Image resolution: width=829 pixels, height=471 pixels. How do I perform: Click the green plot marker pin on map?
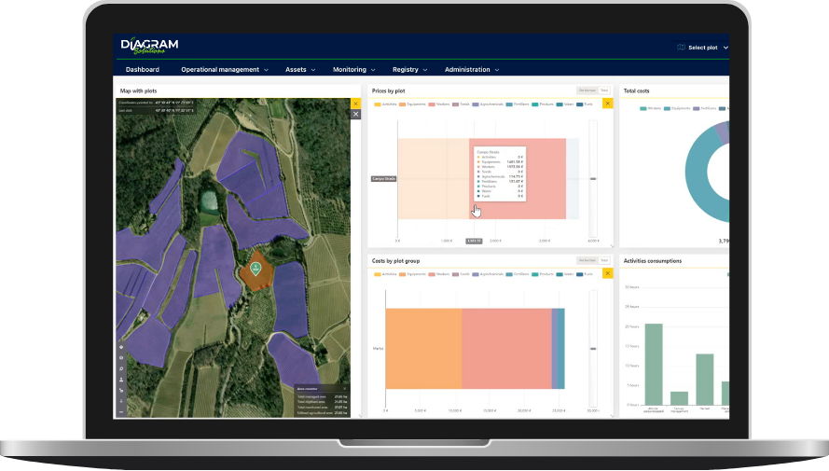[256, 269]
